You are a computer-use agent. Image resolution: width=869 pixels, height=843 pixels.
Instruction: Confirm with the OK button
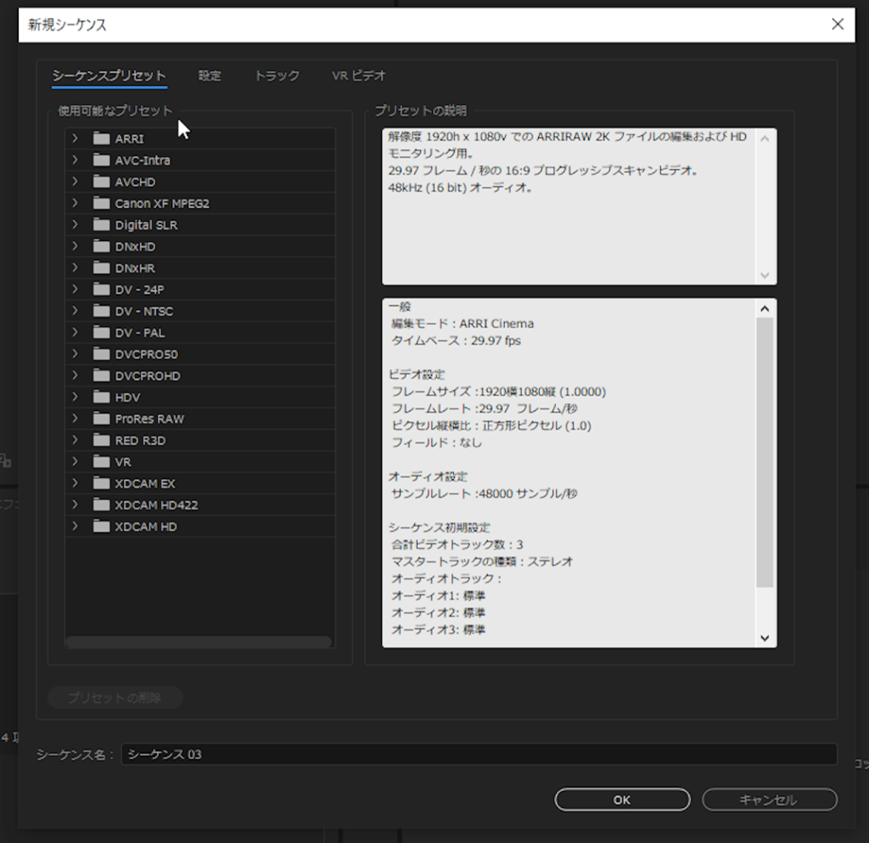pyautogui.click(x=622, y=800)
